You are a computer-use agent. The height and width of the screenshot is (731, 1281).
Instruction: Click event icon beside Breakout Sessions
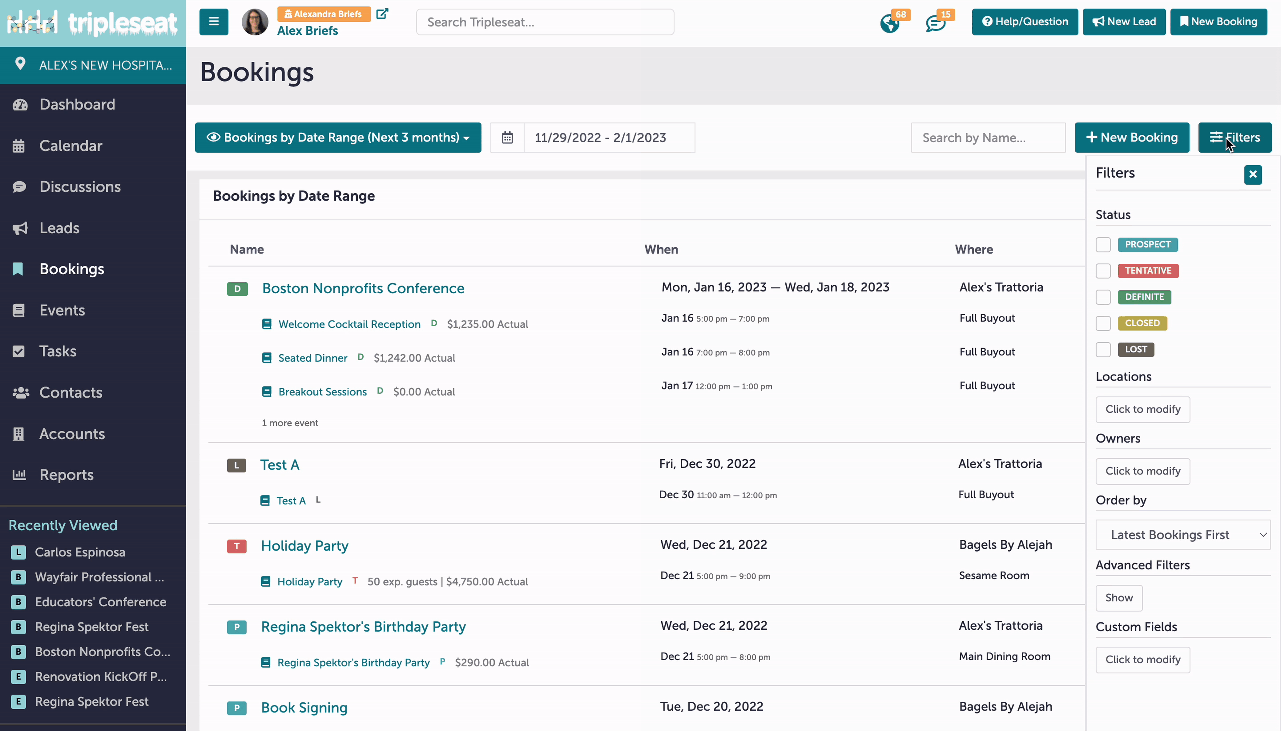(x=267, y=391)
